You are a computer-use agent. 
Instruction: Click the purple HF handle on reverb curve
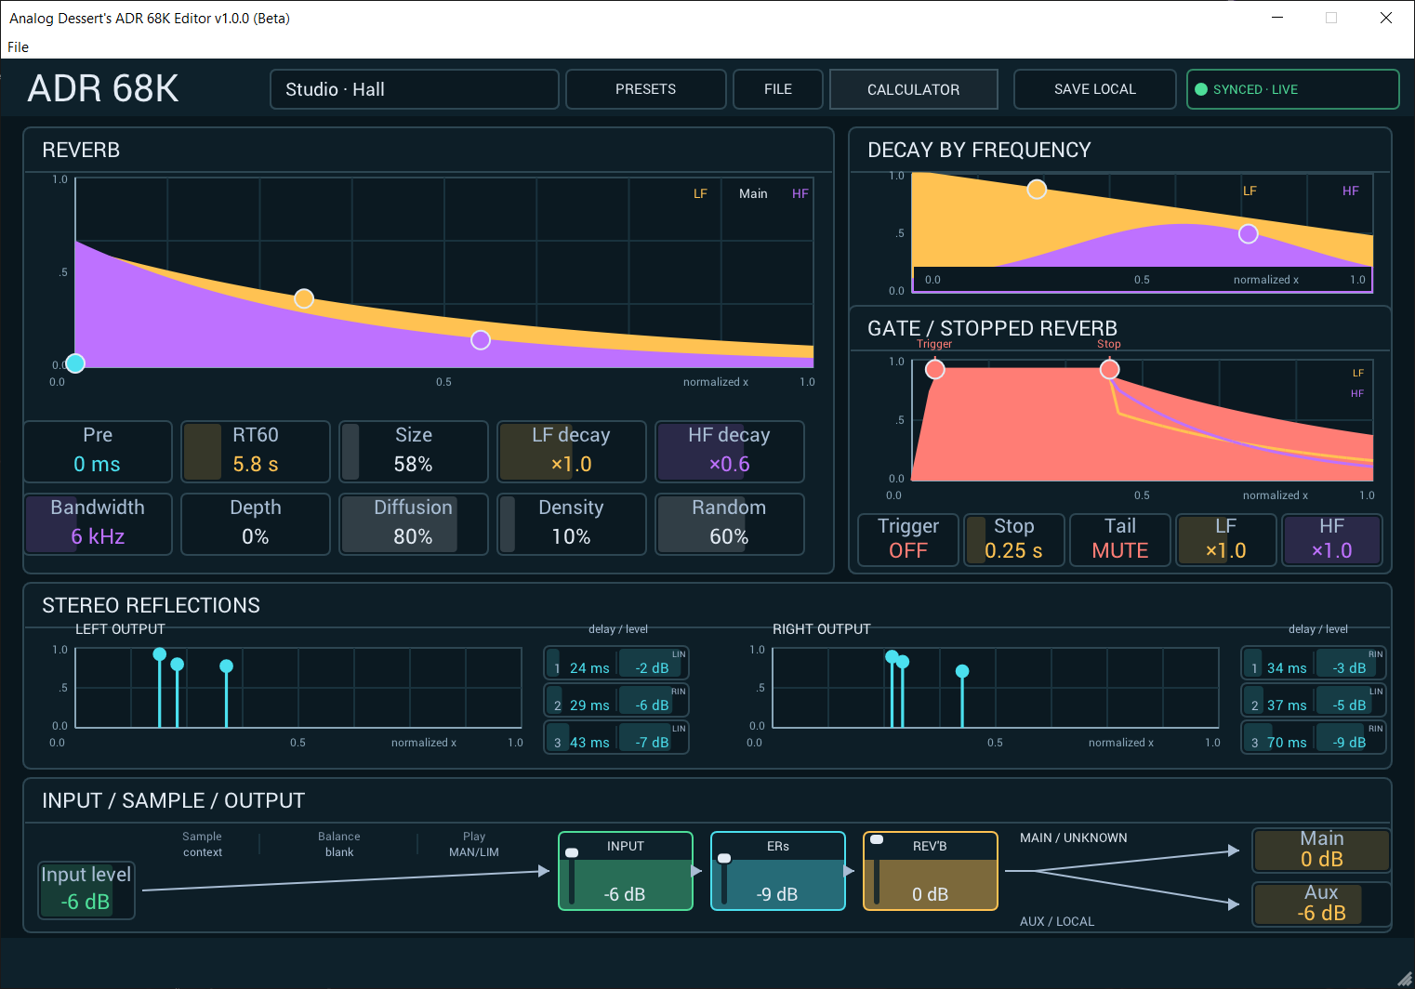click(481, 340)
